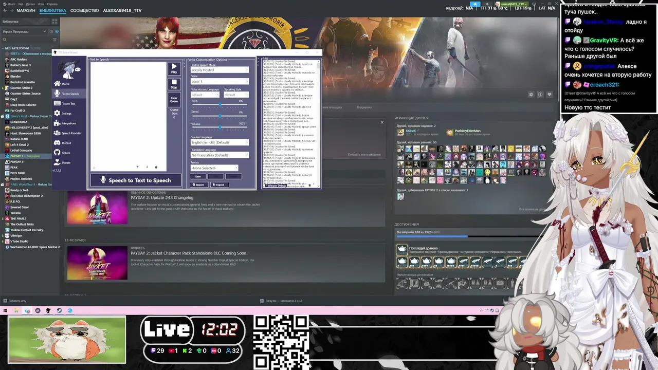Open Text to Speech Mode dropdown
Image resolution: width=658 pixels, height=370 pixels.
[x=220, y=70]
